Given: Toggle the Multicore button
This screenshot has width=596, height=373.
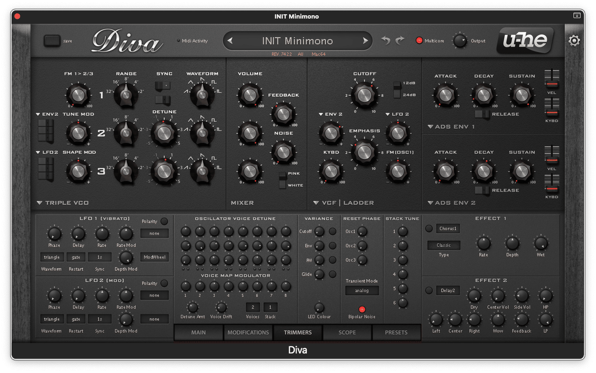Looking at the screenshot, I should pyautogui.click(x=419, y=41).
